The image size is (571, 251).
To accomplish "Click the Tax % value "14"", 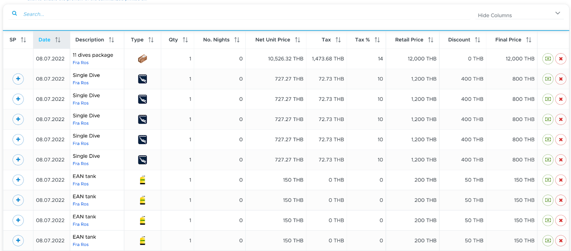I will pos(380,59).
